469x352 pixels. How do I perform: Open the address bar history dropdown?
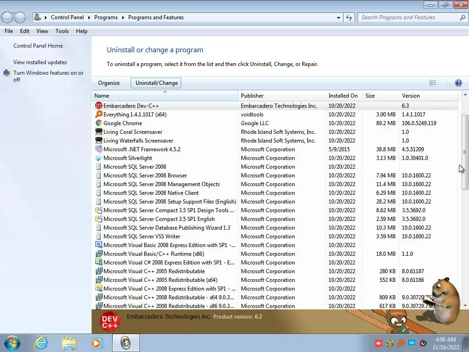tap(338, 17)
